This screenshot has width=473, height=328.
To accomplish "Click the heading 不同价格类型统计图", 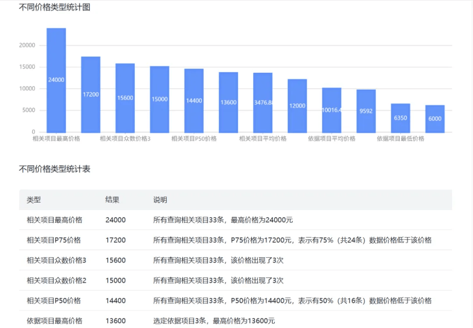I will pyautogui.click(x=54, y=7).
